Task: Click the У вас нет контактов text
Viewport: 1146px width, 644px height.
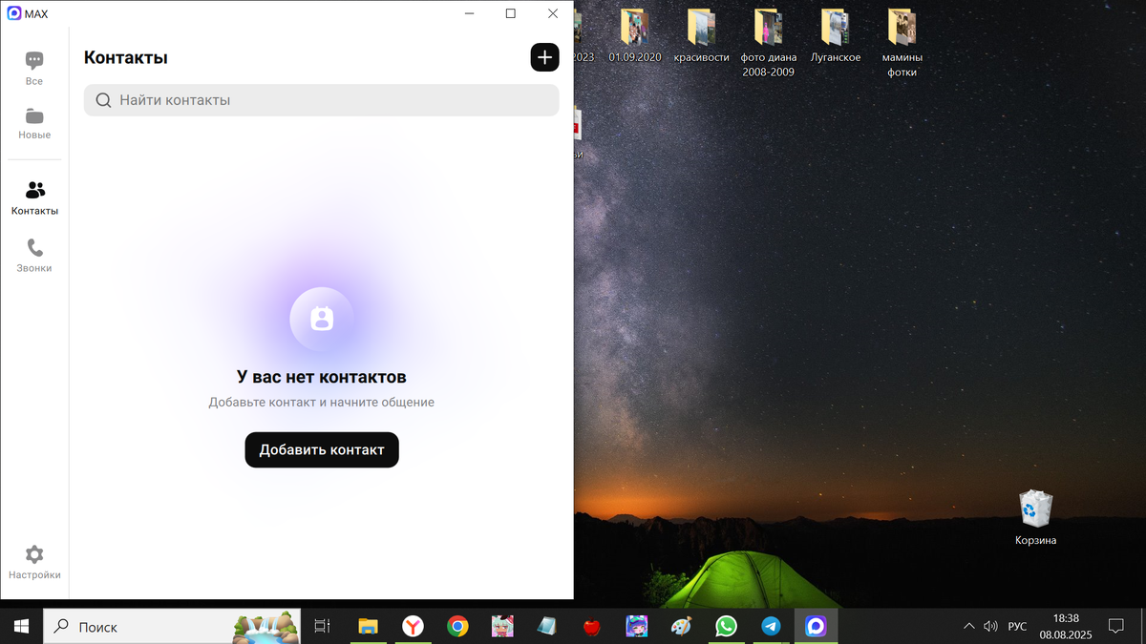Action: tap(322, 377)
